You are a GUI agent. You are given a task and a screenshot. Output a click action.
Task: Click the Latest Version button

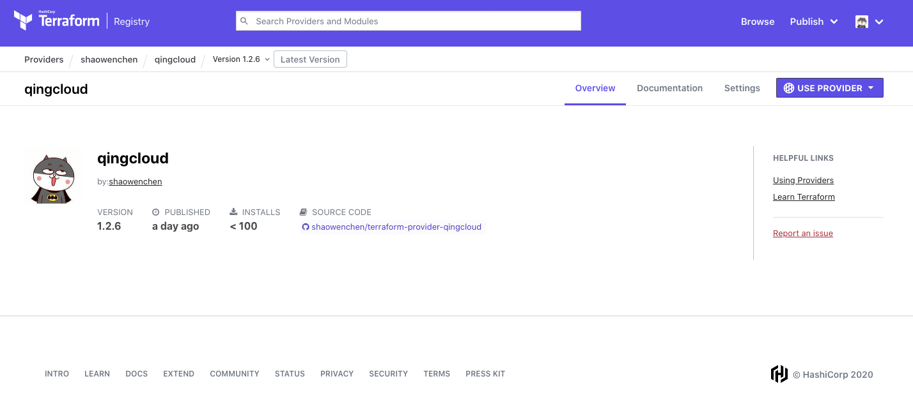pos(310,59)
